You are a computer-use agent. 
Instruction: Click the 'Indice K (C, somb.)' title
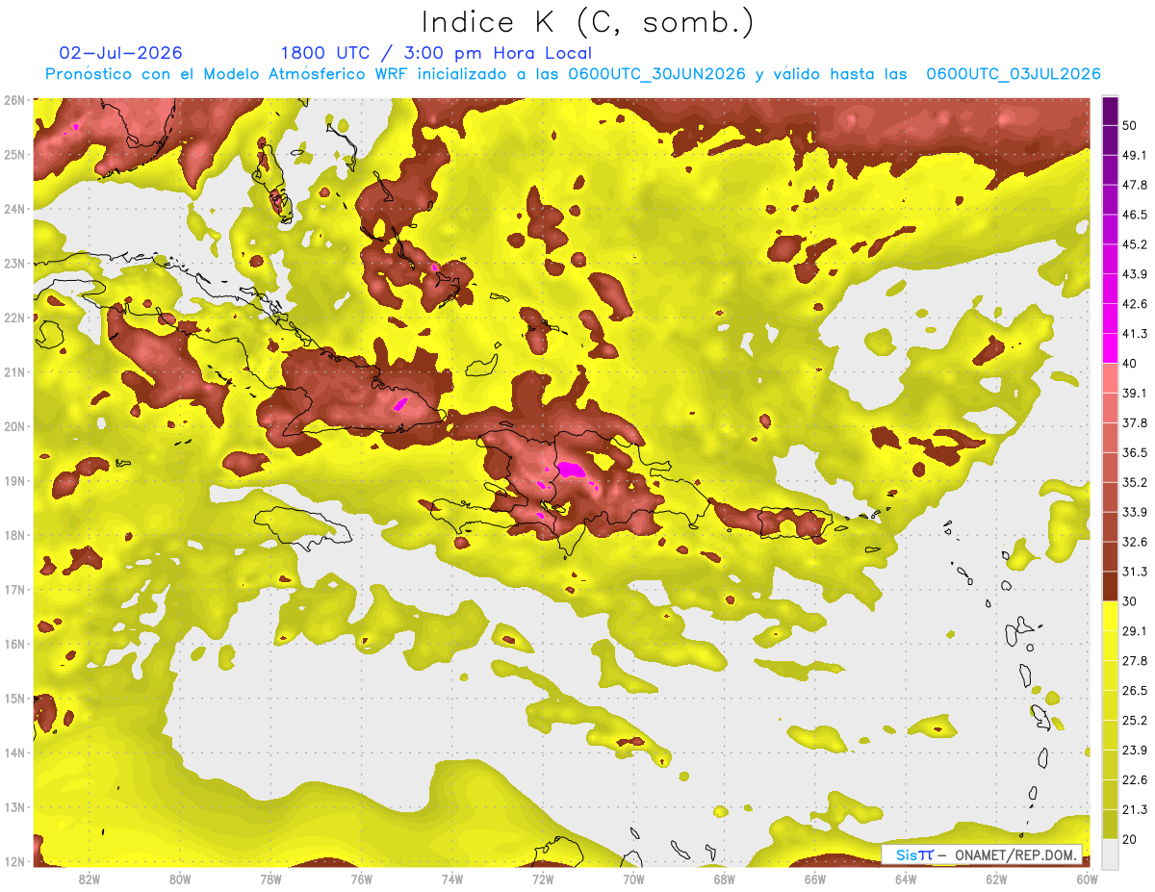[x=587, y=22]
